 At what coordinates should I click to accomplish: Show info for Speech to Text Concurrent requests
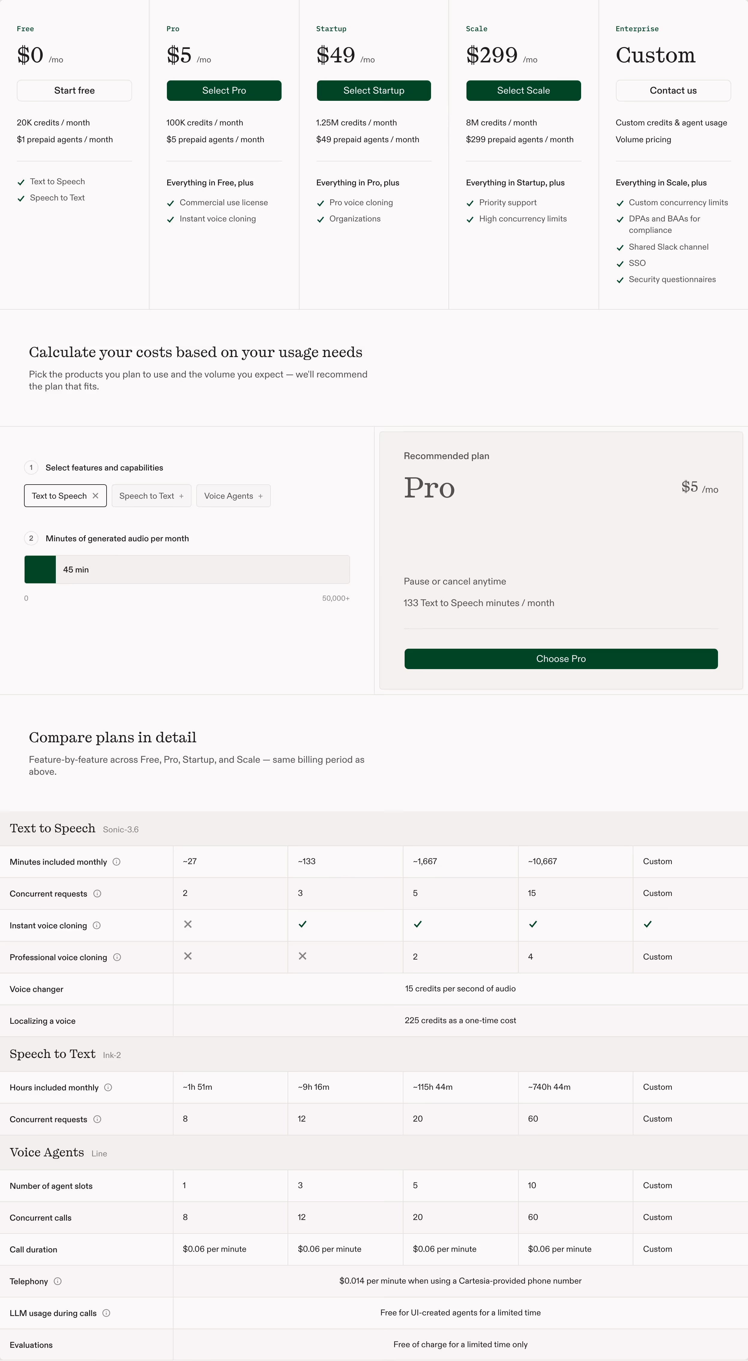(x=97, y=1119)
